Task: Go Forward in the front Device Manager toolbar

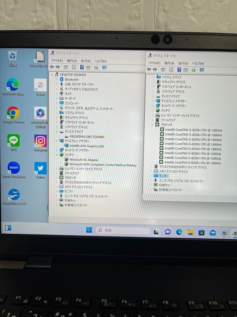Action: [x=155, y=69]
